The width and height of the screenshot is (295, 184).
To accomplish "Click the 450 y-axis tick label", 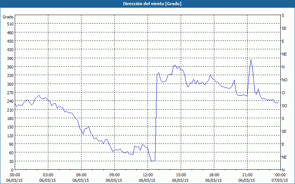I will tap(10, 41).
